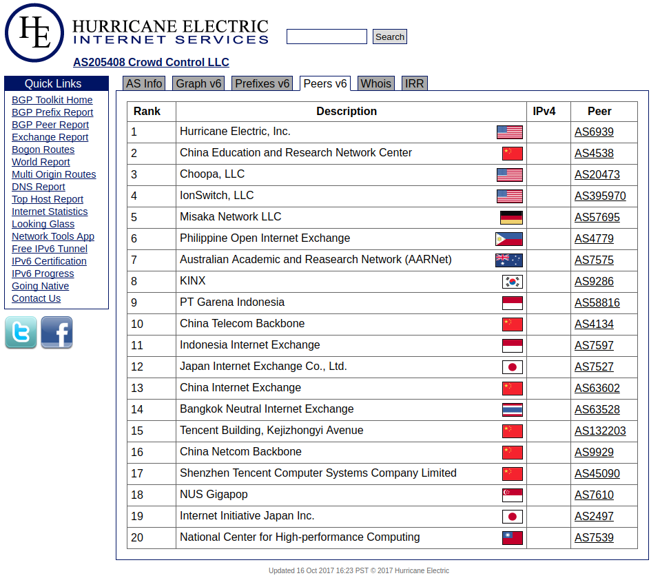The width and height of the screenshot is (660, 578).
Task: Open peer AS132203 link
Action: (x=600, y=431)
